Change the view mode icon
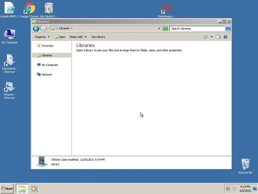This screenshot has height=194, width=258. pyautogui.click(x=206, y=37)
